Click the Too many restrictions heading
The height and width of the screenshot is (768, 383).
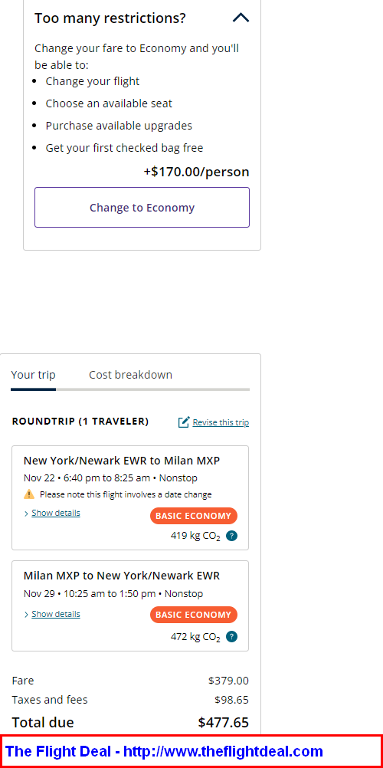(x=110, y=18)
